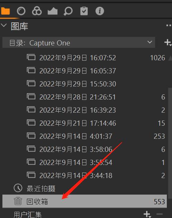
Task: Open the 图库 panel options dots menu
Action: 169,25
